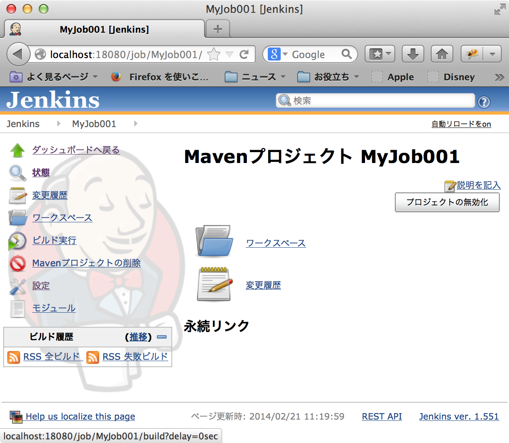Open the Apple bookmark
Image resolution: width=509 pixels, height=443 pixels.
pyautogui.click(x=393, y=77)
